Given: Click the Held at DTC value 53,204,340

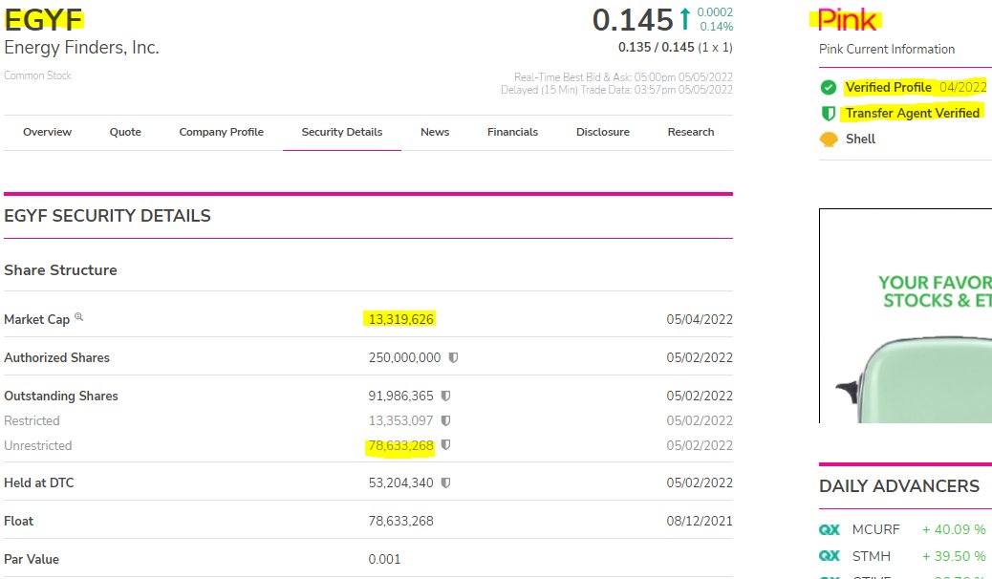Looking at the screenshot, I should pyautogui.click(x=401, y=482).
